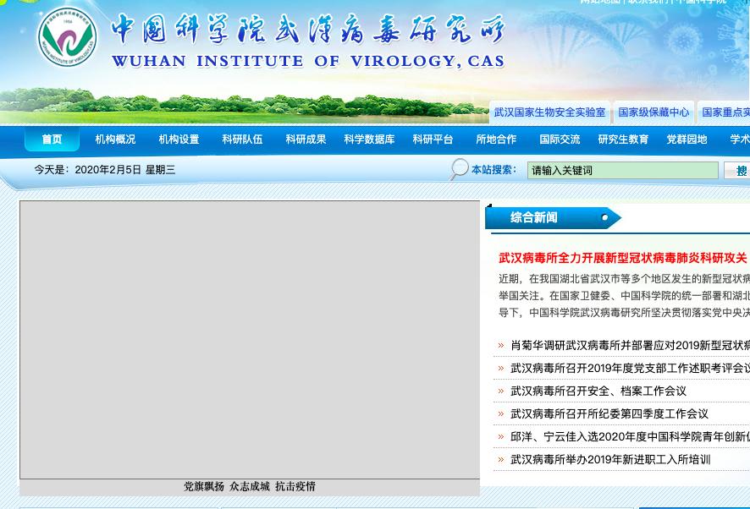The height and width of the screenshot is (509, 750).
Task: Open the 武汉国家生物安全实验室 link
Action: (x=550, y=112)
